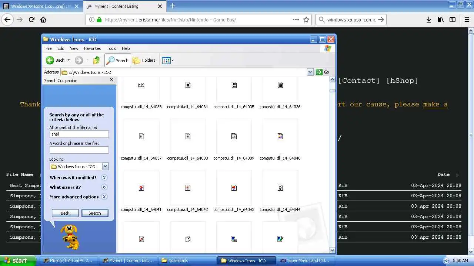Screen dimensions: 474x266
Task: Go up one folder level icon
Action: (96, 60)
